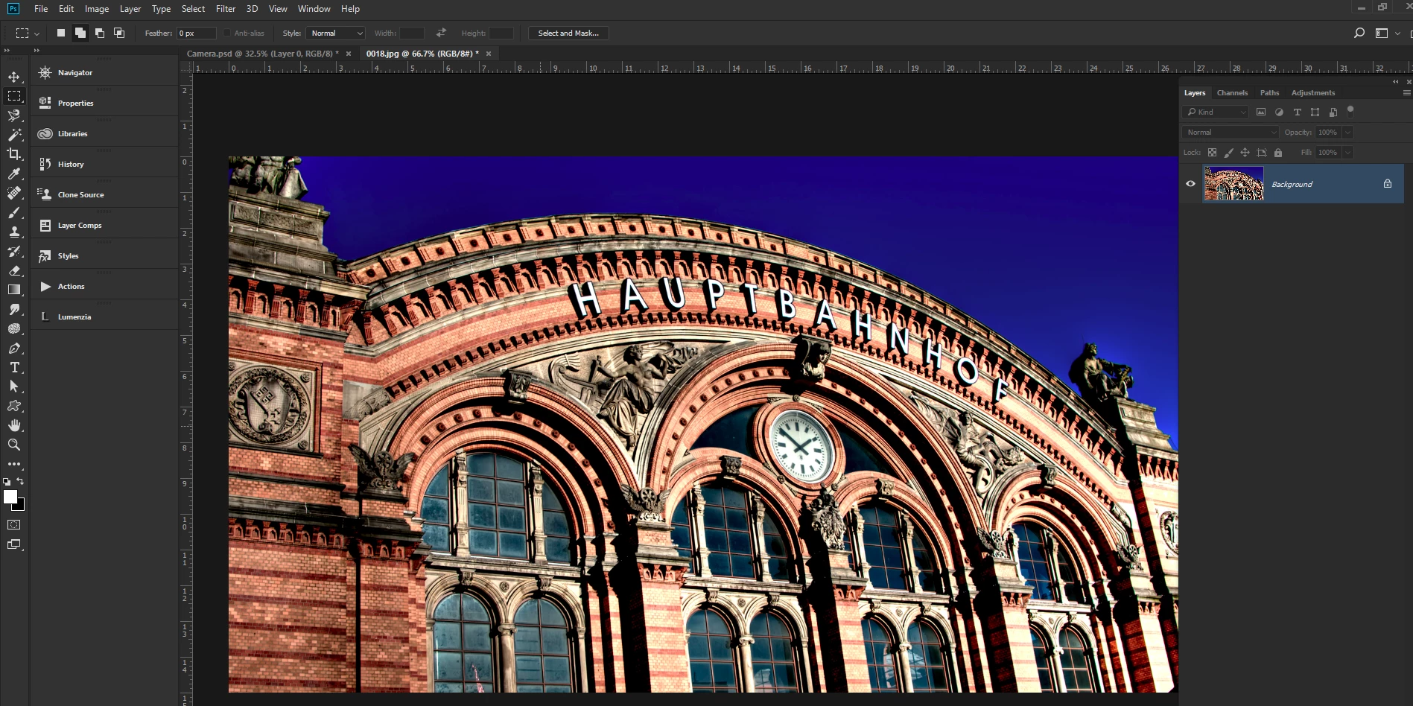The height and width of the screenshot is (706, 1413).
Task: Click the New Selection mode button
Action: [61, 33]
